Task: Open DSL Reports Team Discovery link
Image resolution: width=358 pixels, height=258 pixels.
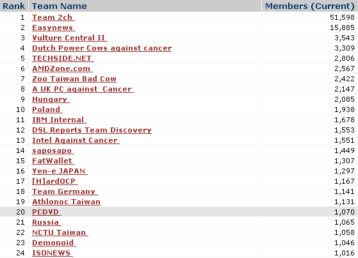Action: pos(92,130)
